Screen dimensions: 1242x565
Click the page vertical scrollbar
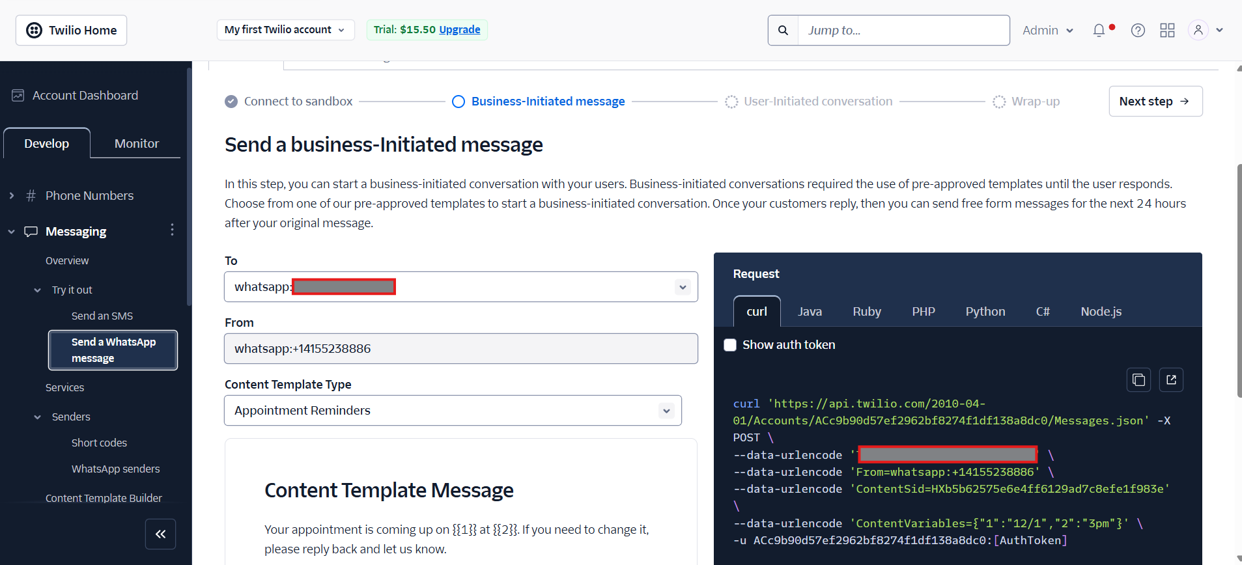coord(1239,281)
